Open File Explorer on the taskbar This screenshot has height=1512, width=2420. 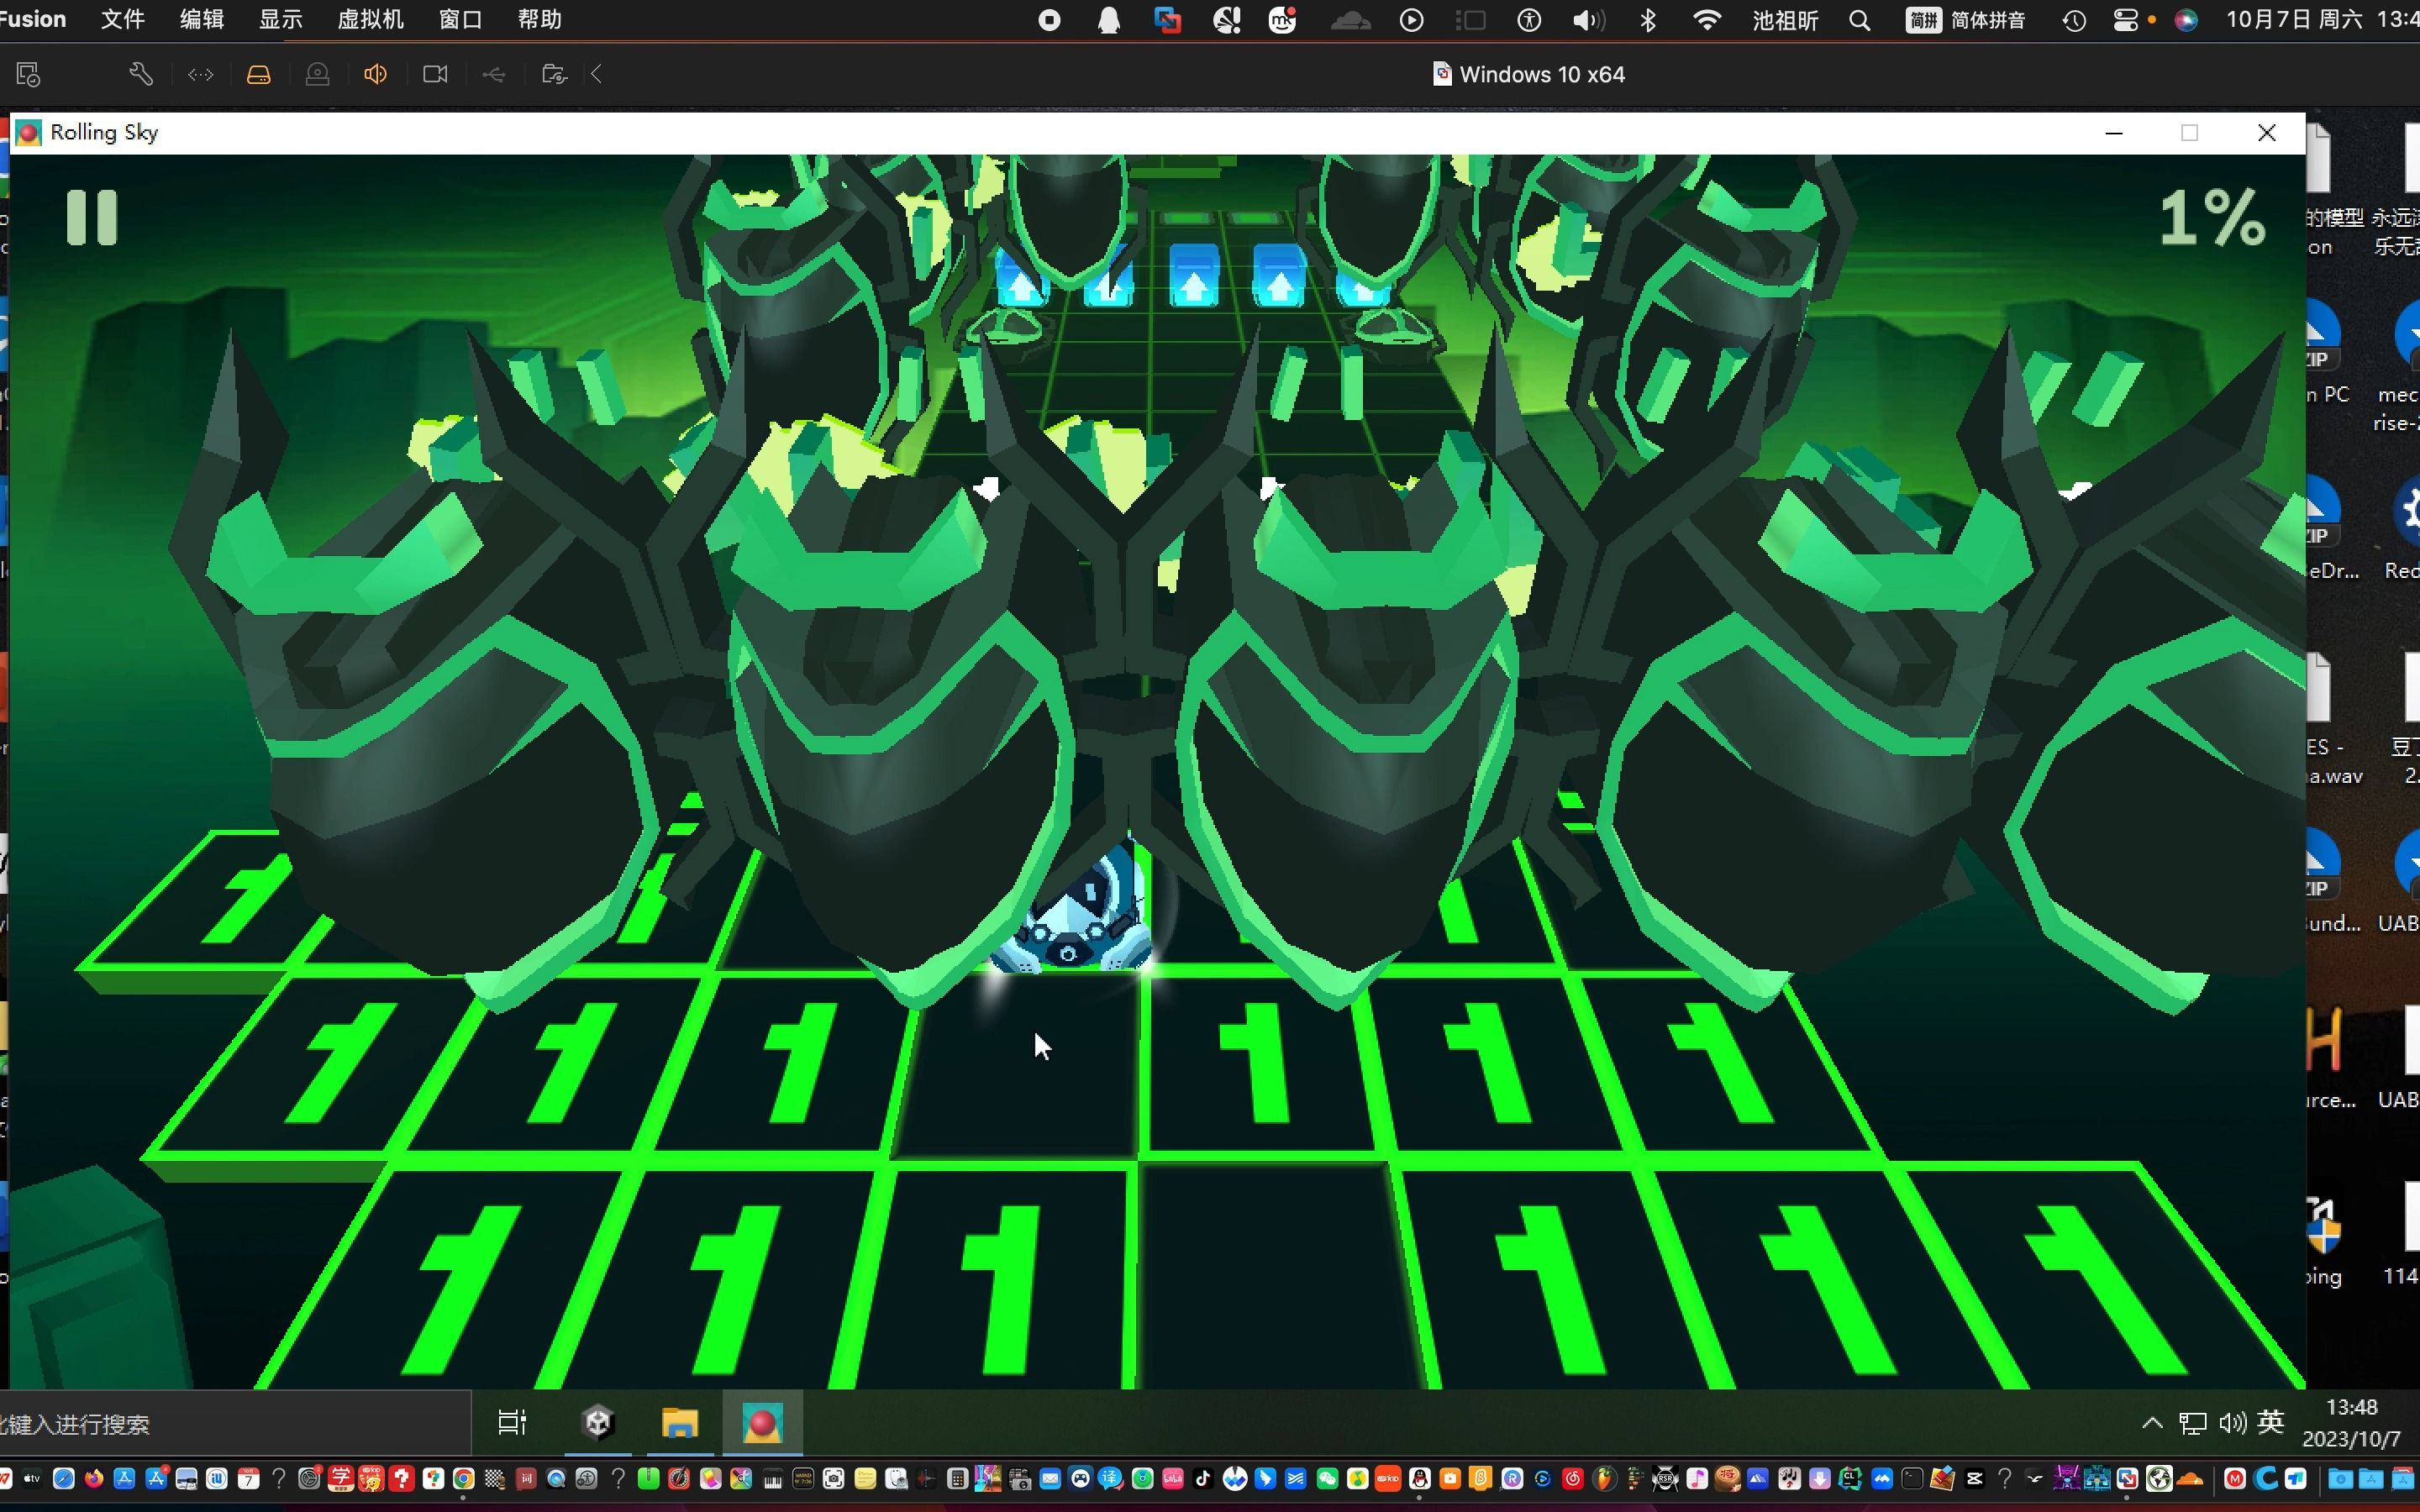[x=680, y=1422]
